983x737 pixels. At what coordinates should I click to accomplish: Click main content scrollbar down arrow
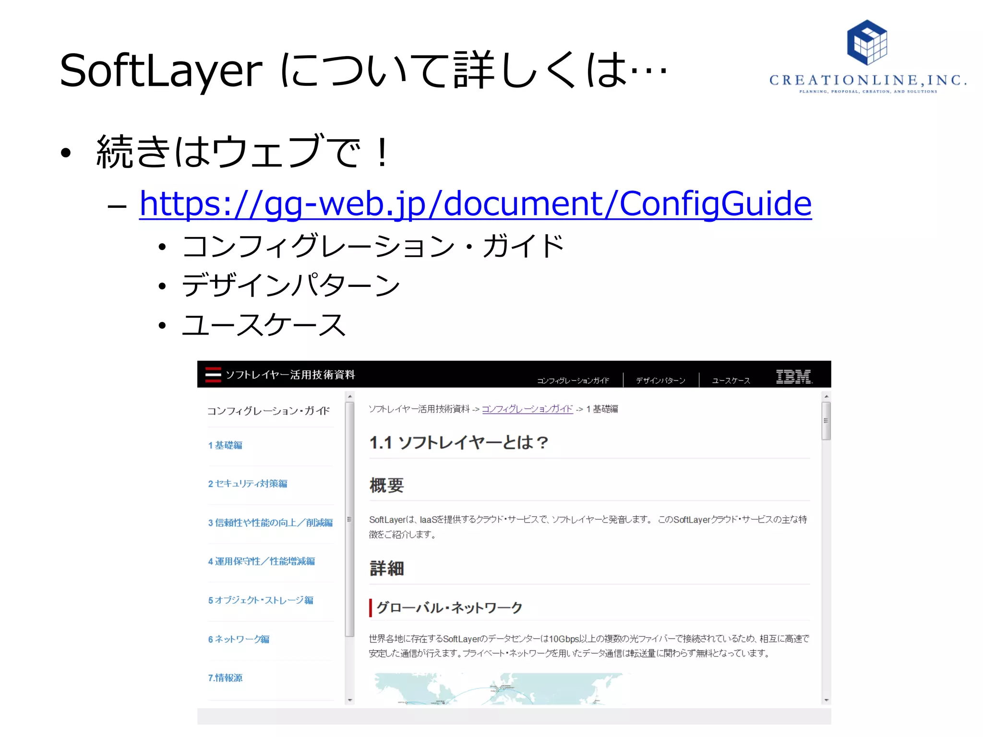click(x=826, y=700)
